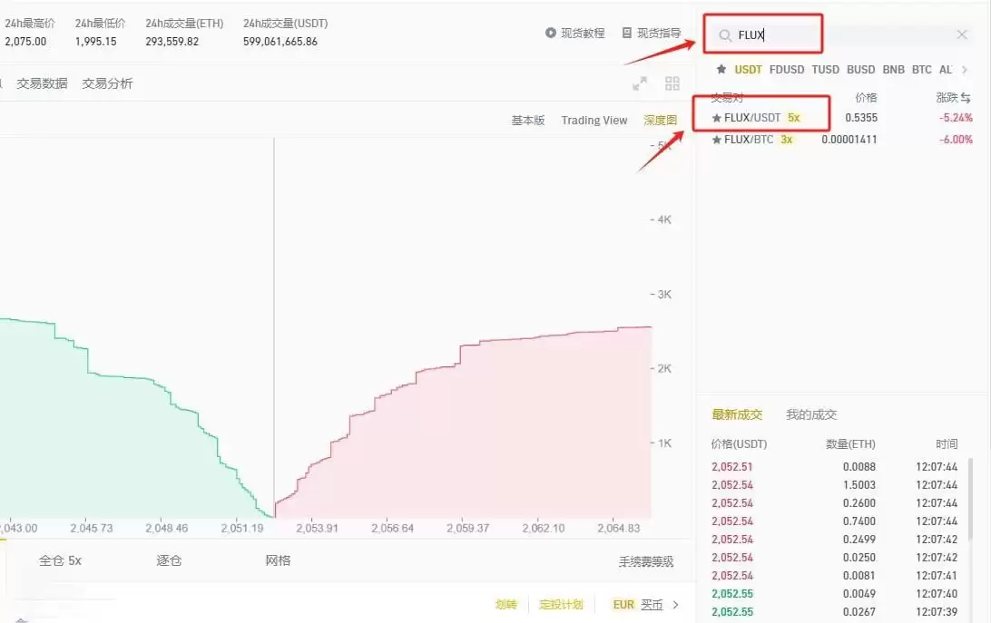The width and height of the screenshot is (991, 623).
Task: Switch to the Trading View chart tab
Action: [594, 120]
